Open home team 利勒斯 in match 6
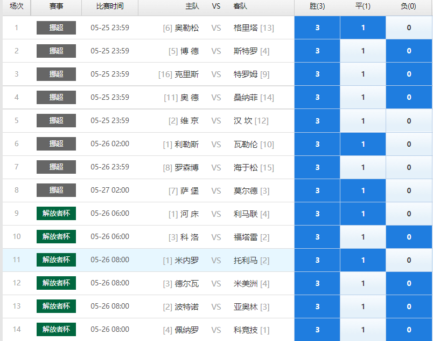This screenshot has width=433, height=341. click(187, 144)
